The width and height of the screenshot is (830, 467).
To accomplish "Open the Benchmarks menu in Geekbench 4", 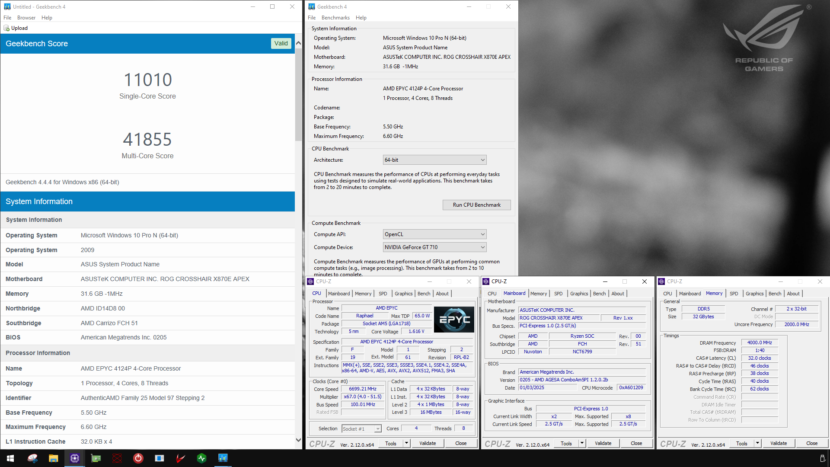I will [335, 18].
